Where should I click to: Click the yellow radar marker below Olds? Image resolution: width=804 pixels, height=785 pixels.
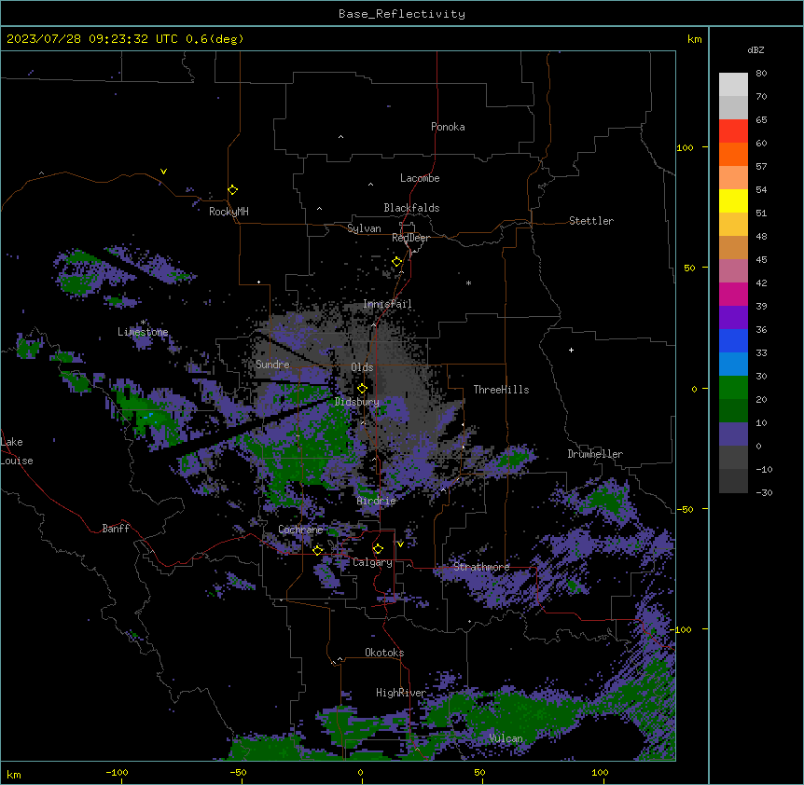tap(362, 388)
